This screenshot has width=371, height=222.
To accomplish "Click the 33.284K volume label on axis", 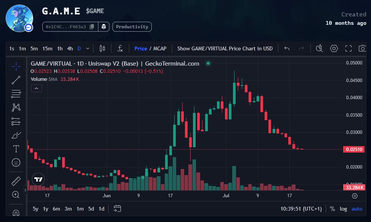I will (x=354, y=187).
